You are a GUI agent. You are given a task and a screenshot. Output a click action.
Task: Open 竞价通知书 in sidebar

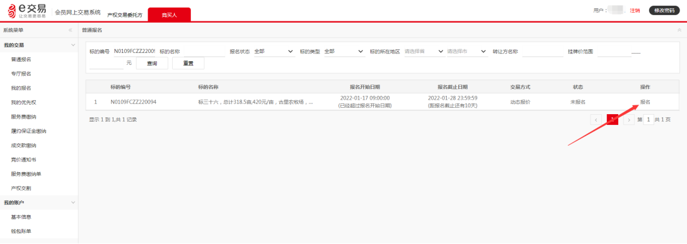(x=23, y=160)
